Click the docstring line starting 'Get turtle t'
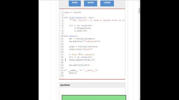Image resolution: width=179 pixels, height=100 pixels. 97,20
